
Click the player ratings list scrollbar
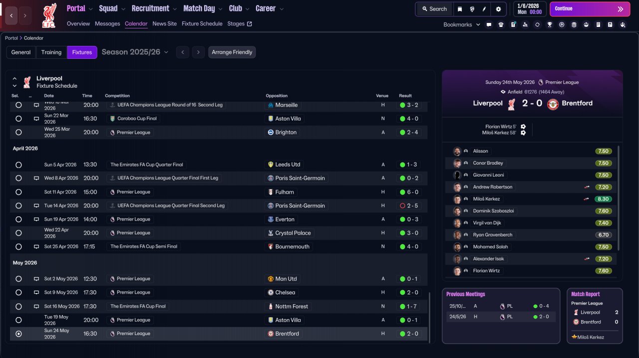619,198
